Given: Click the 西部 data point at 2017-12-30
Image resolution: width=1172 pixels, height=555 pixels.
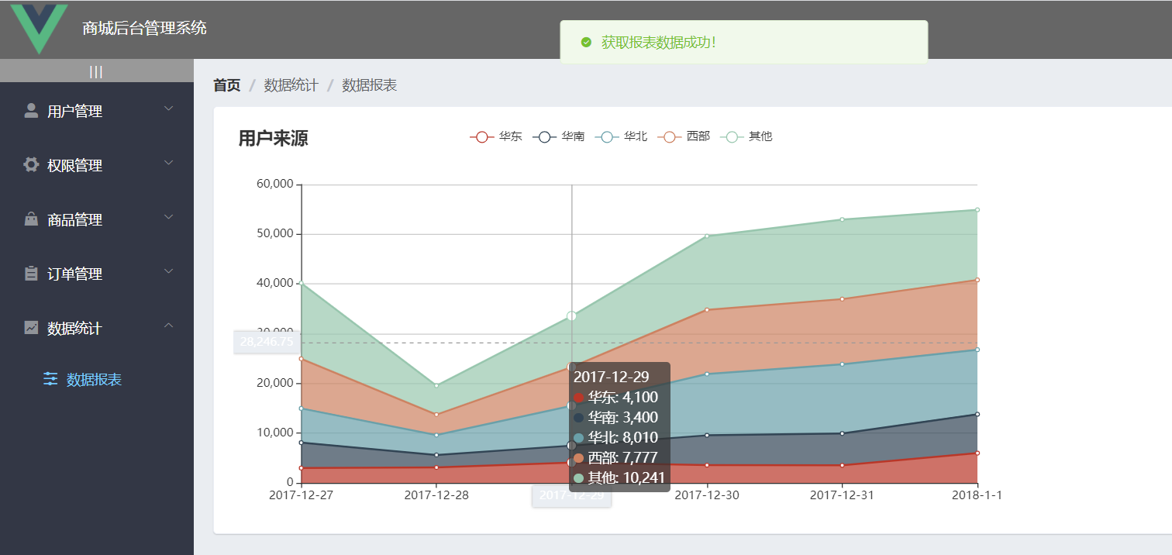Looking at the screenshot, I should pos(707,310).
